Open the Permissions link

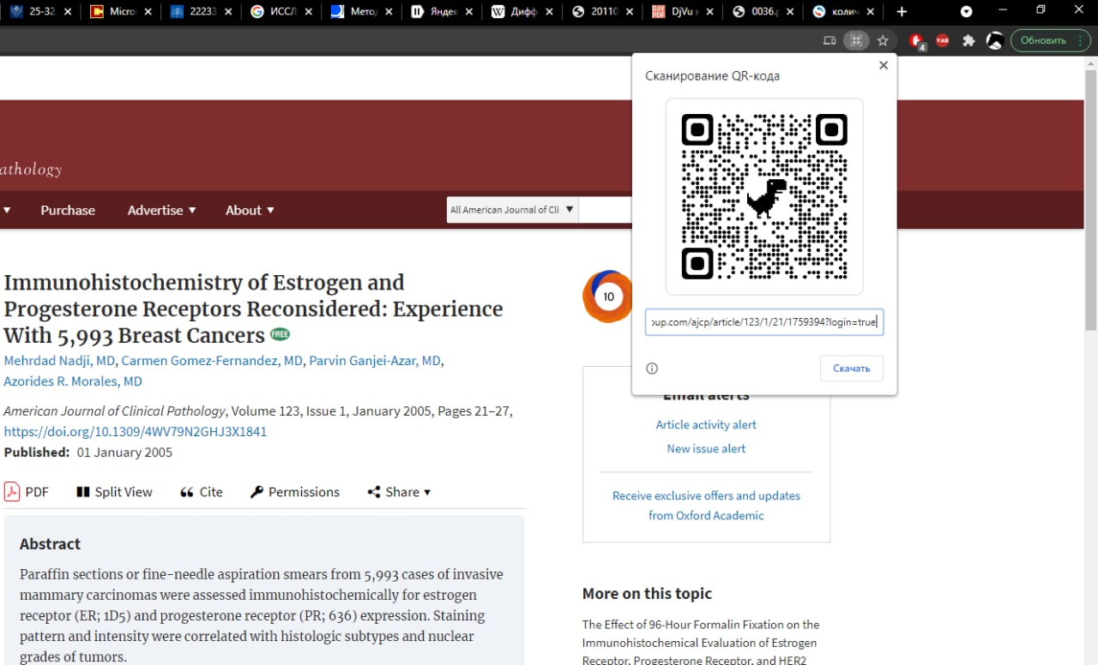[x=295, y=492]
